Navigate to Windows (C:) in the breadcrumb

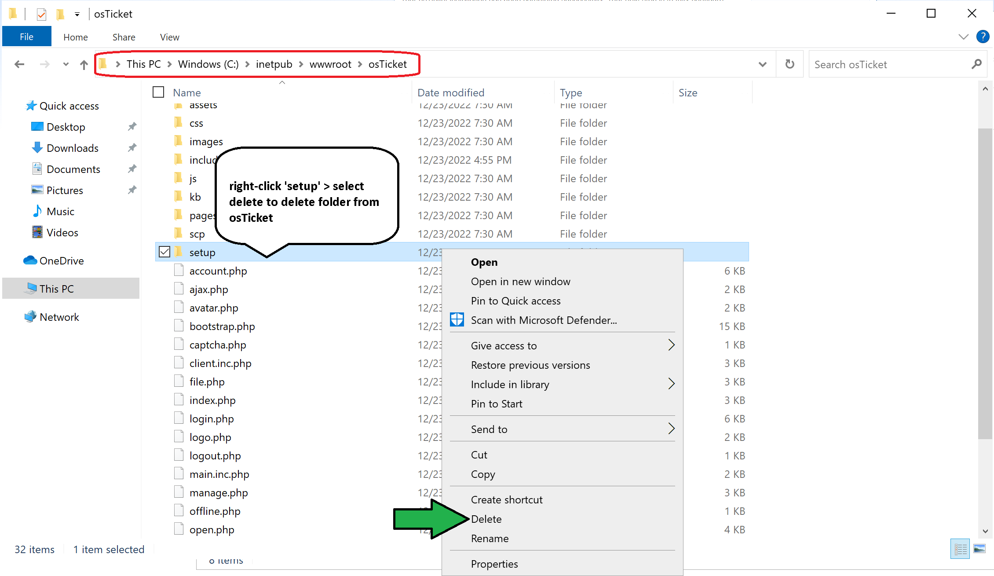click(208, 64)
